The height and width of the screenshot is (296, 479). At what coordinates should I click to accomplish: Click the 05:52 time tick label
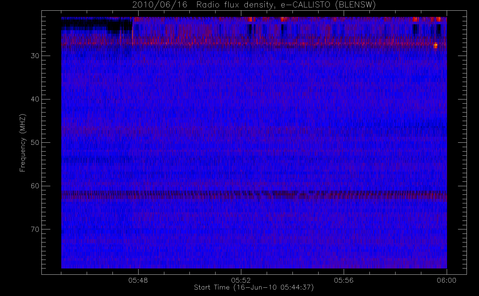[241, 280]
